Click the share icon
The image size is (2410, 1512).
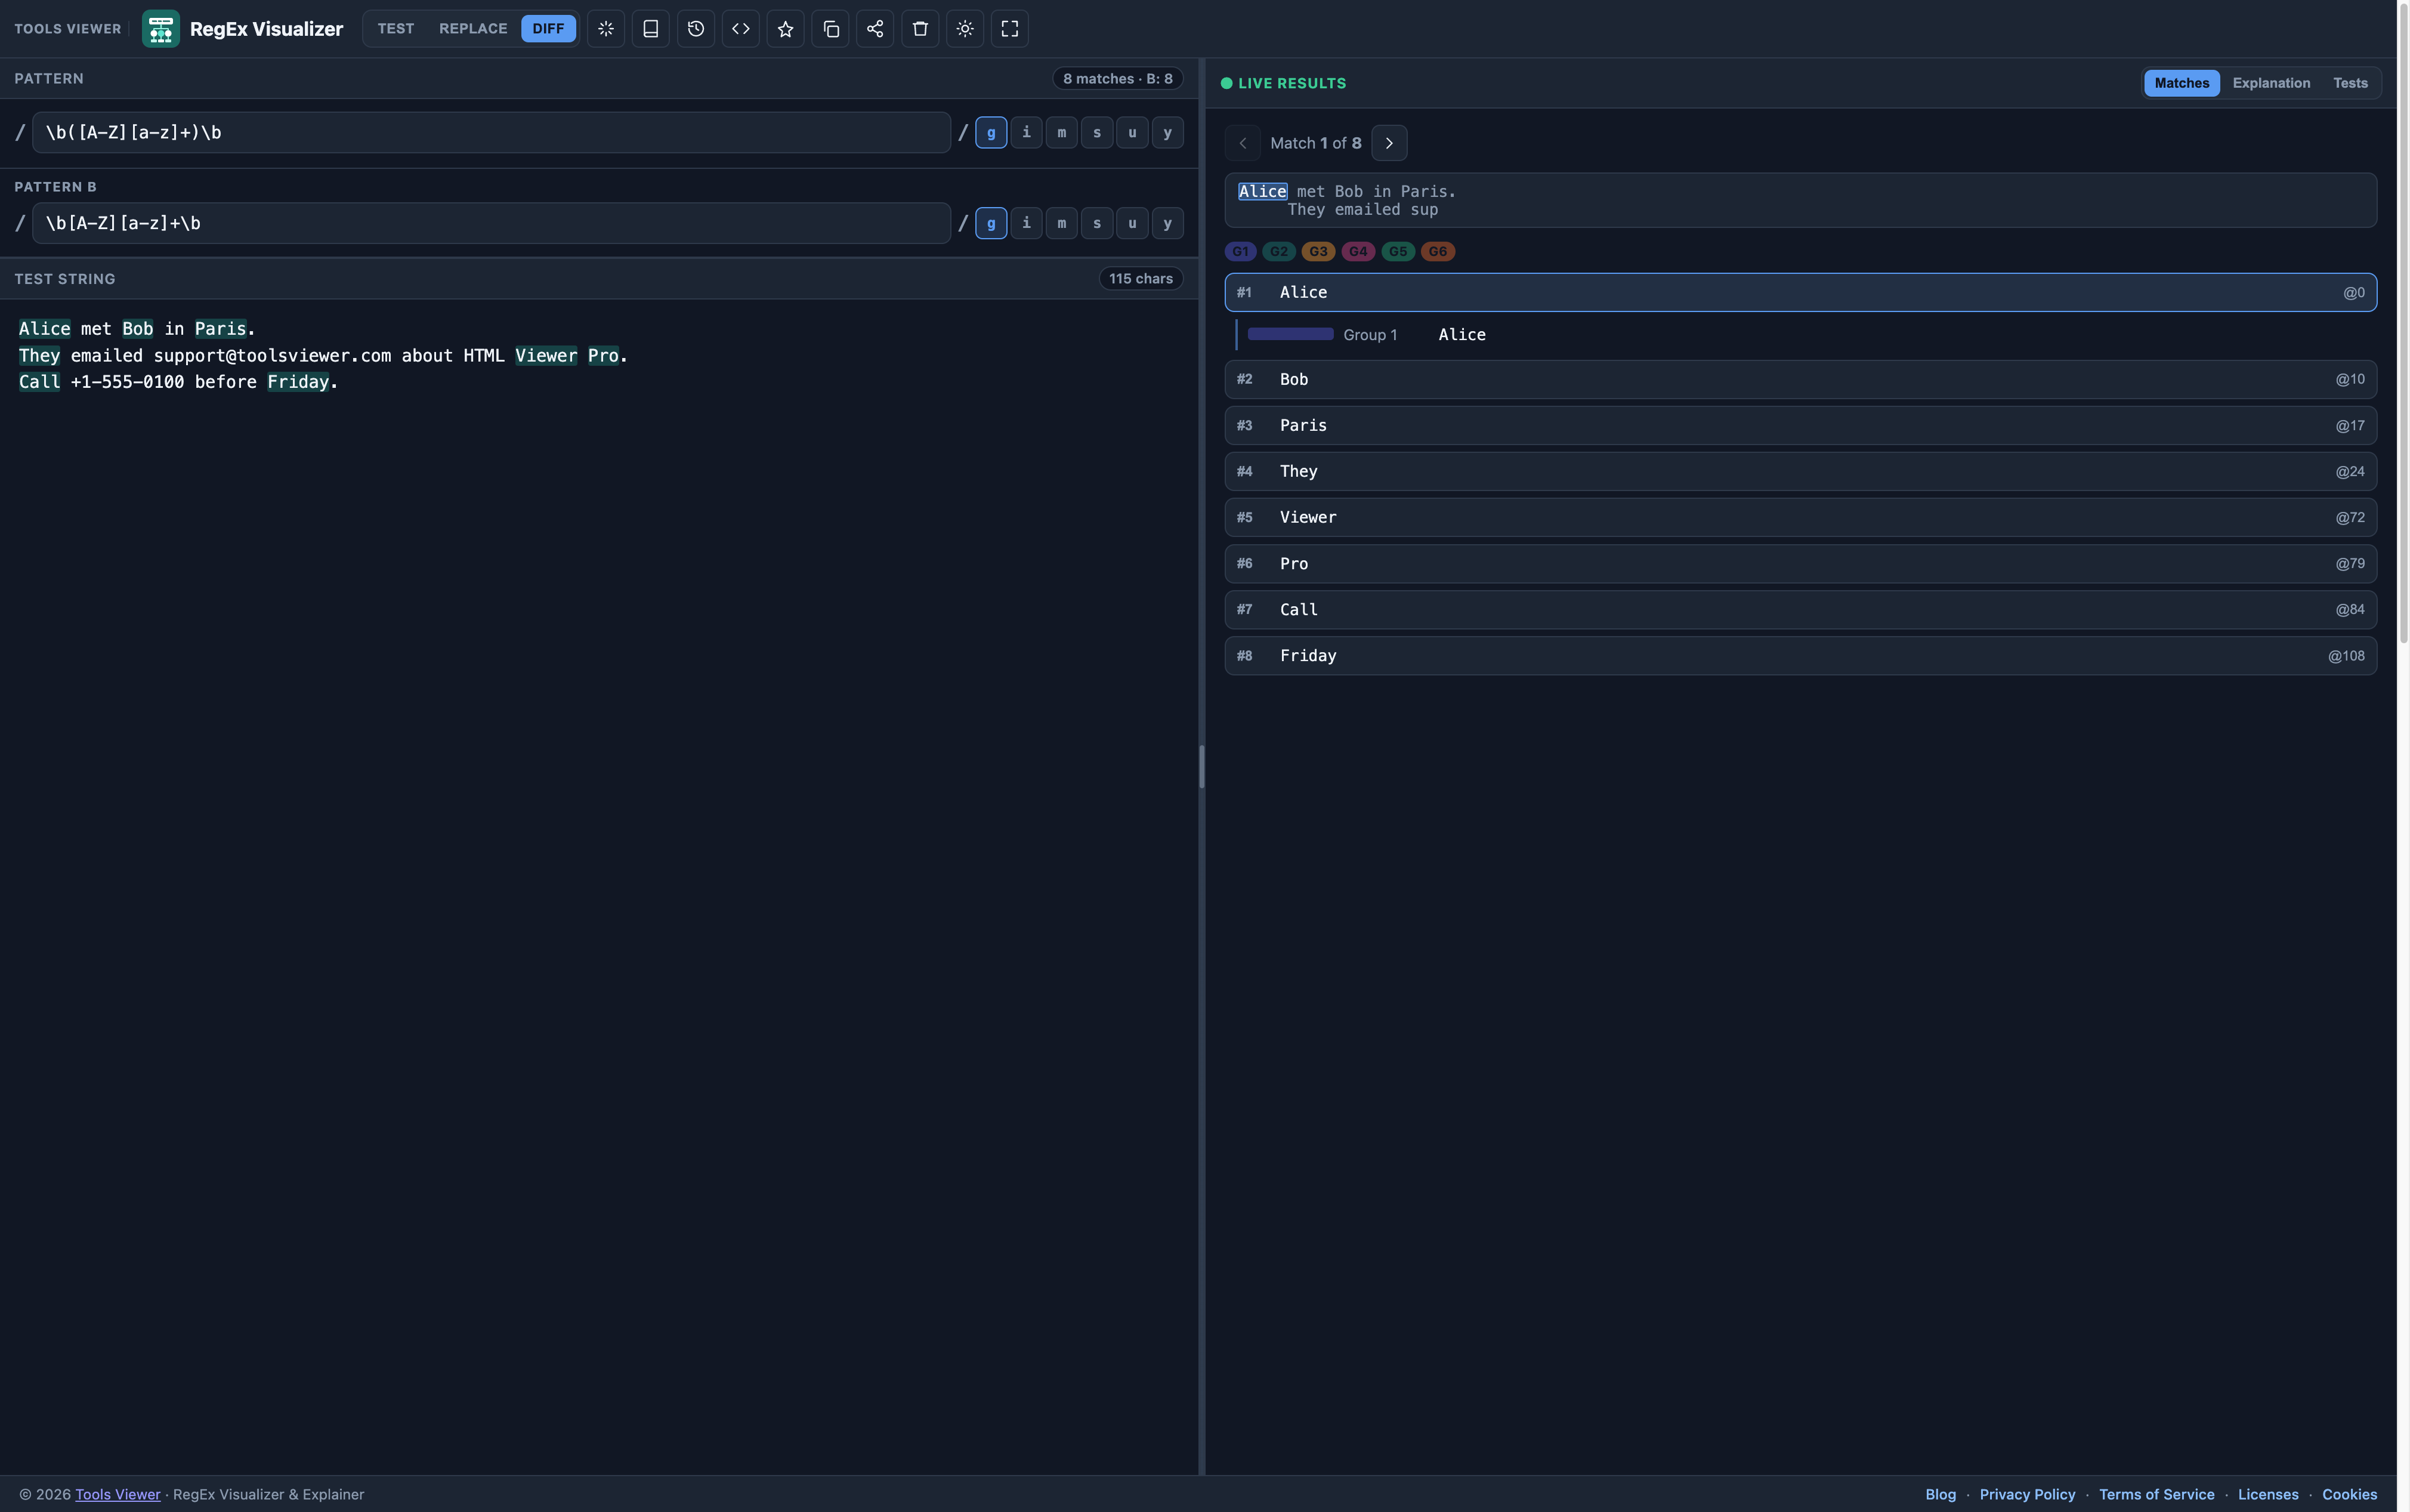coord(876,28)
